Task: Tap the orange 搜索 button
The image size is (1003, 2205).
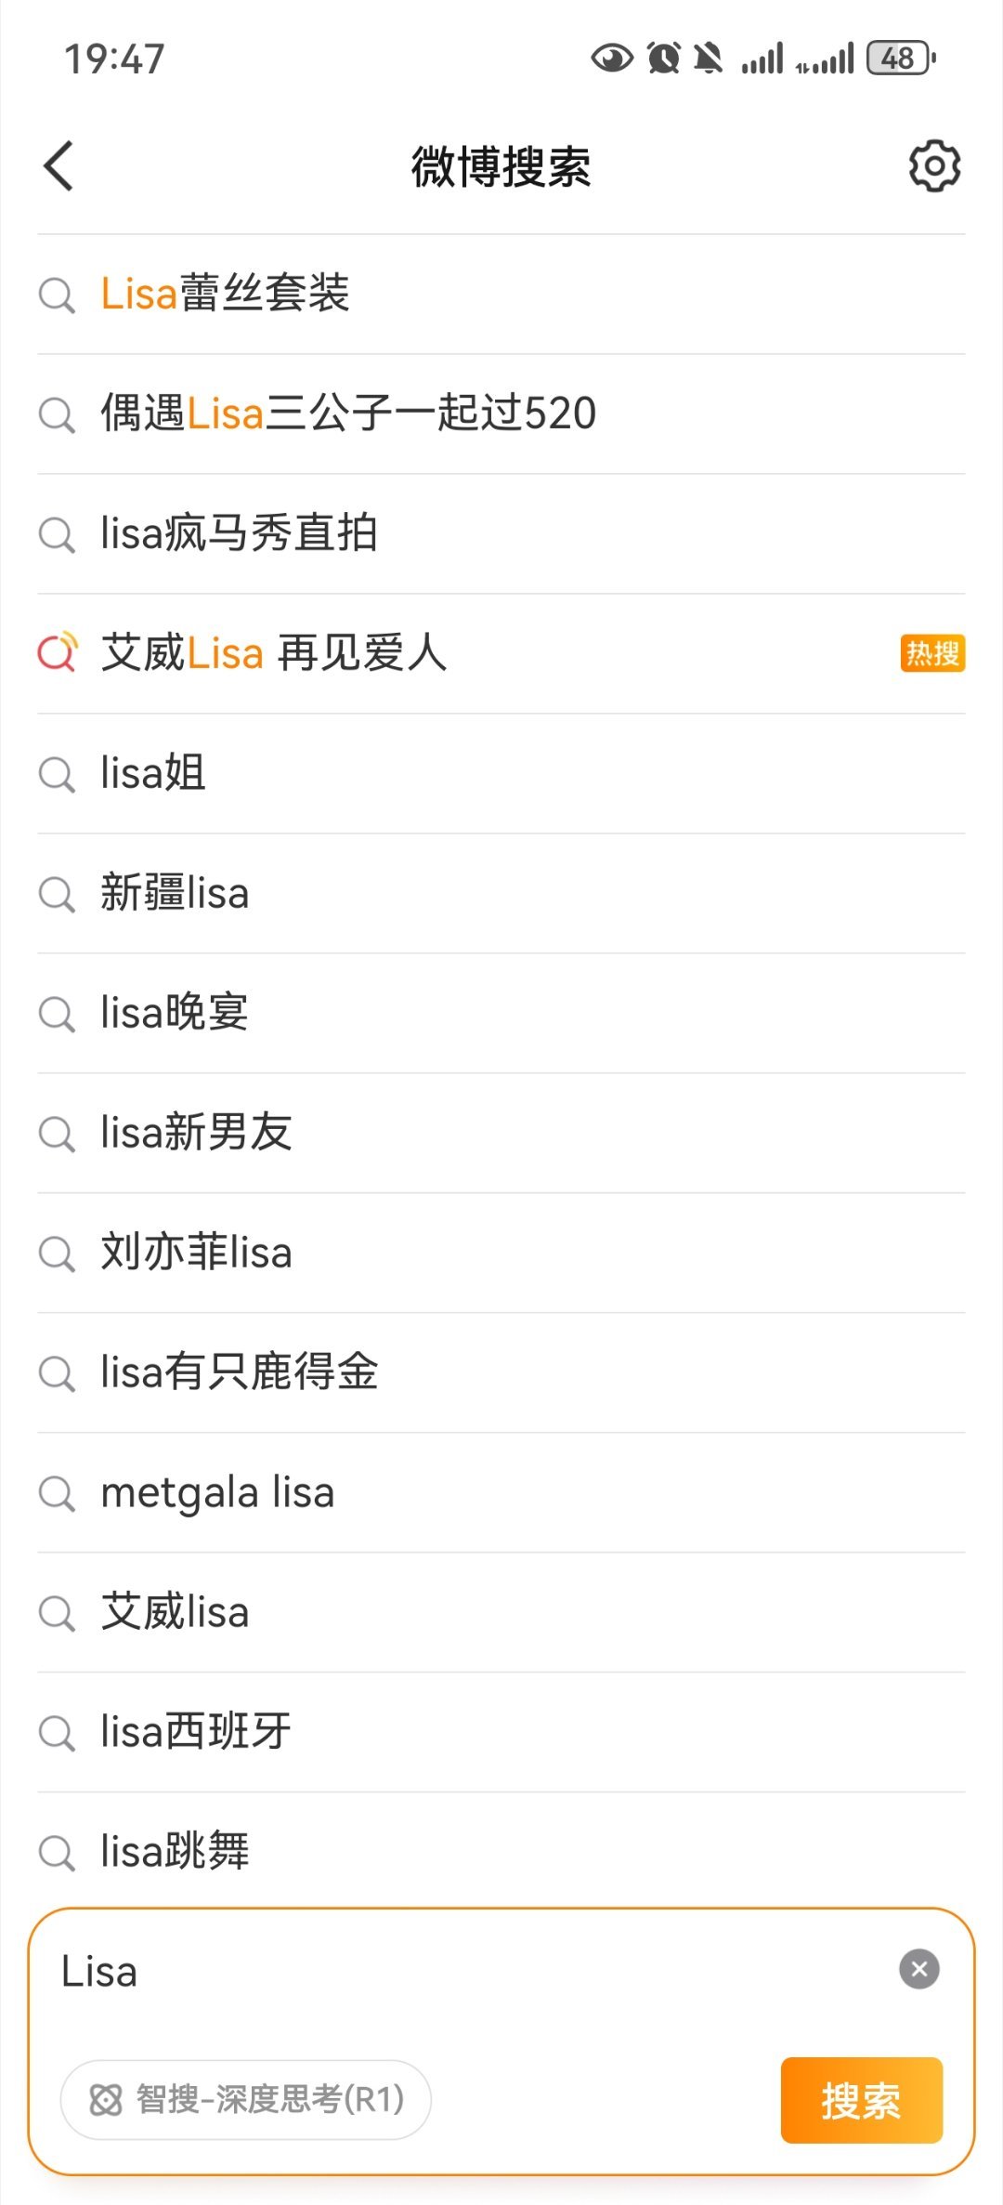Action: click(x=862, y=2100)
